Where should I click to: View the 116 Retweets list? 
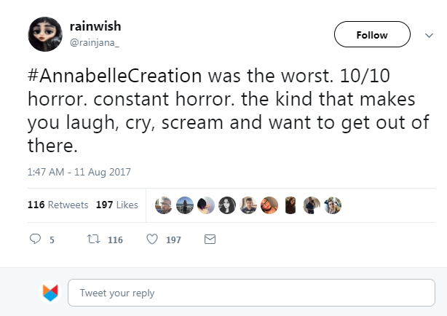58,205
